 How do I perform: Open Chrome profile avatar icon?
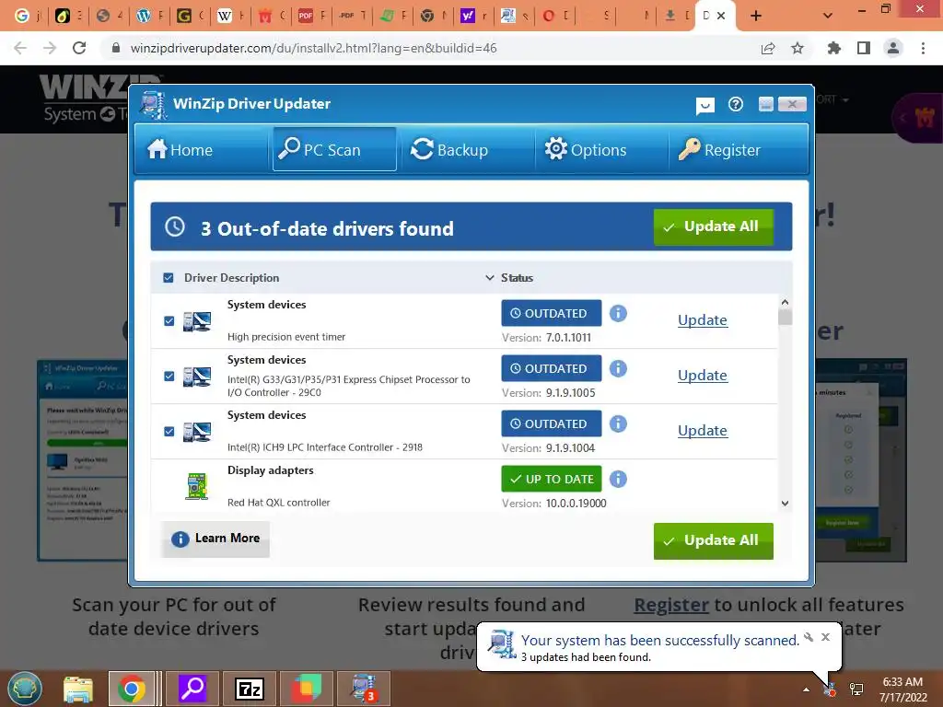point(893,48)
